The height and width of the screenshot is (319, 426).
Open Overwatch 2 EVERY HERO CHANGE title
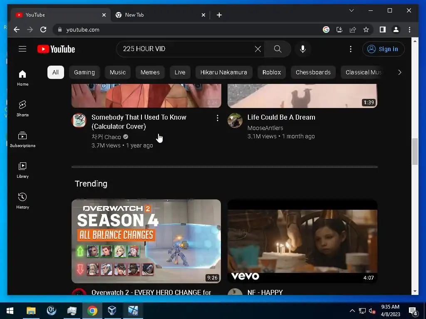click(151, 292)
